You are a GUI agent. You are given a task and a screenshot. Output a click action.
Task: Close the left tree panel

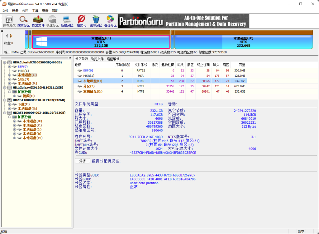click(70, 58)
